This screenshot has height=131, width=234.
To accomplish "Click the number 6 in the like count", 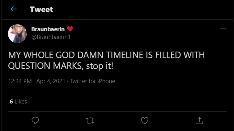I will [x=11, y=101].
